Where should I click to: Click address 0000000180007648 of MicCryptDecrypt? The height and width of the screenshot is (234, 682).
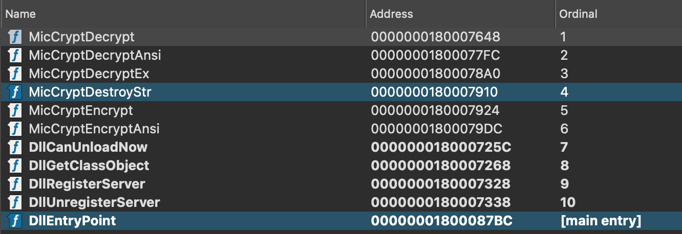pos(435,37)
